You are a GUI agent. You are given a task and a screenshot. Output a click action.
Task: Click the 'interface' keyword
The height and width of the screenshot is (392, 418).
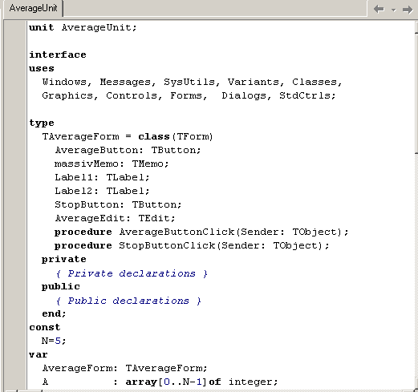tap(58, 55)
